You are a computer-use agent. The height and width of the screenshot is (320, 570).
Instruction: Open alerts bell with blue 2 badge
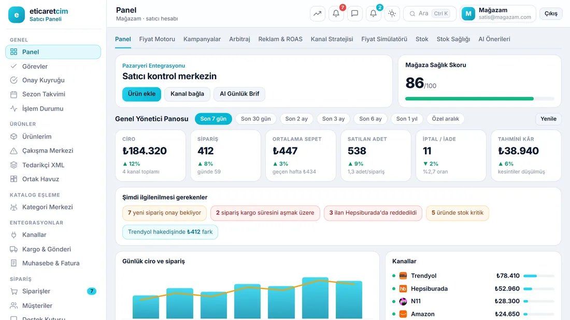pos(373,14)
